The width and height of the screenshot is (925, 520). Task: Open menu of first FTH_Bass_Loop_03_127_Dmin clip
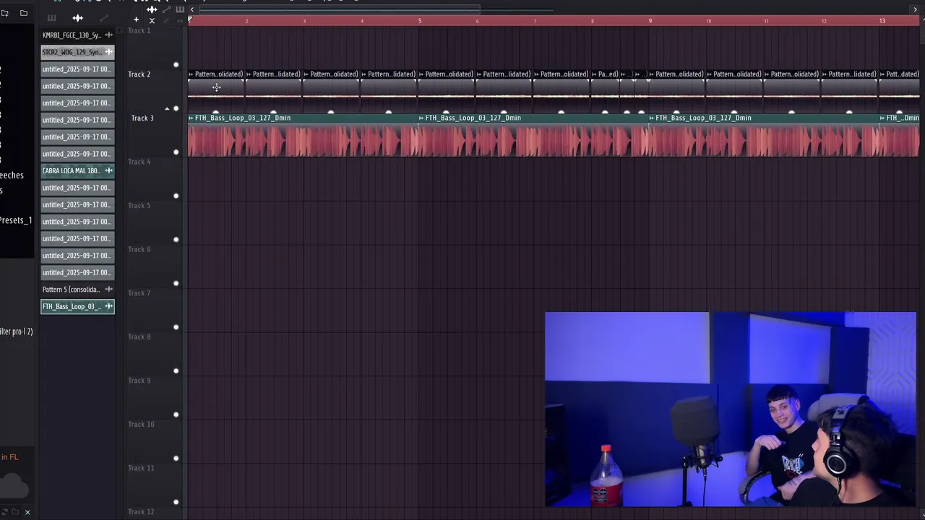pos(191,118)
